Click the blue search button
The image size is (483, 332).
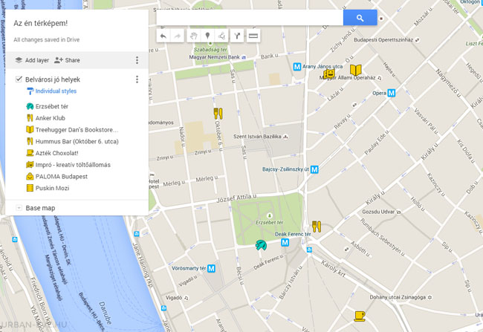360,18
